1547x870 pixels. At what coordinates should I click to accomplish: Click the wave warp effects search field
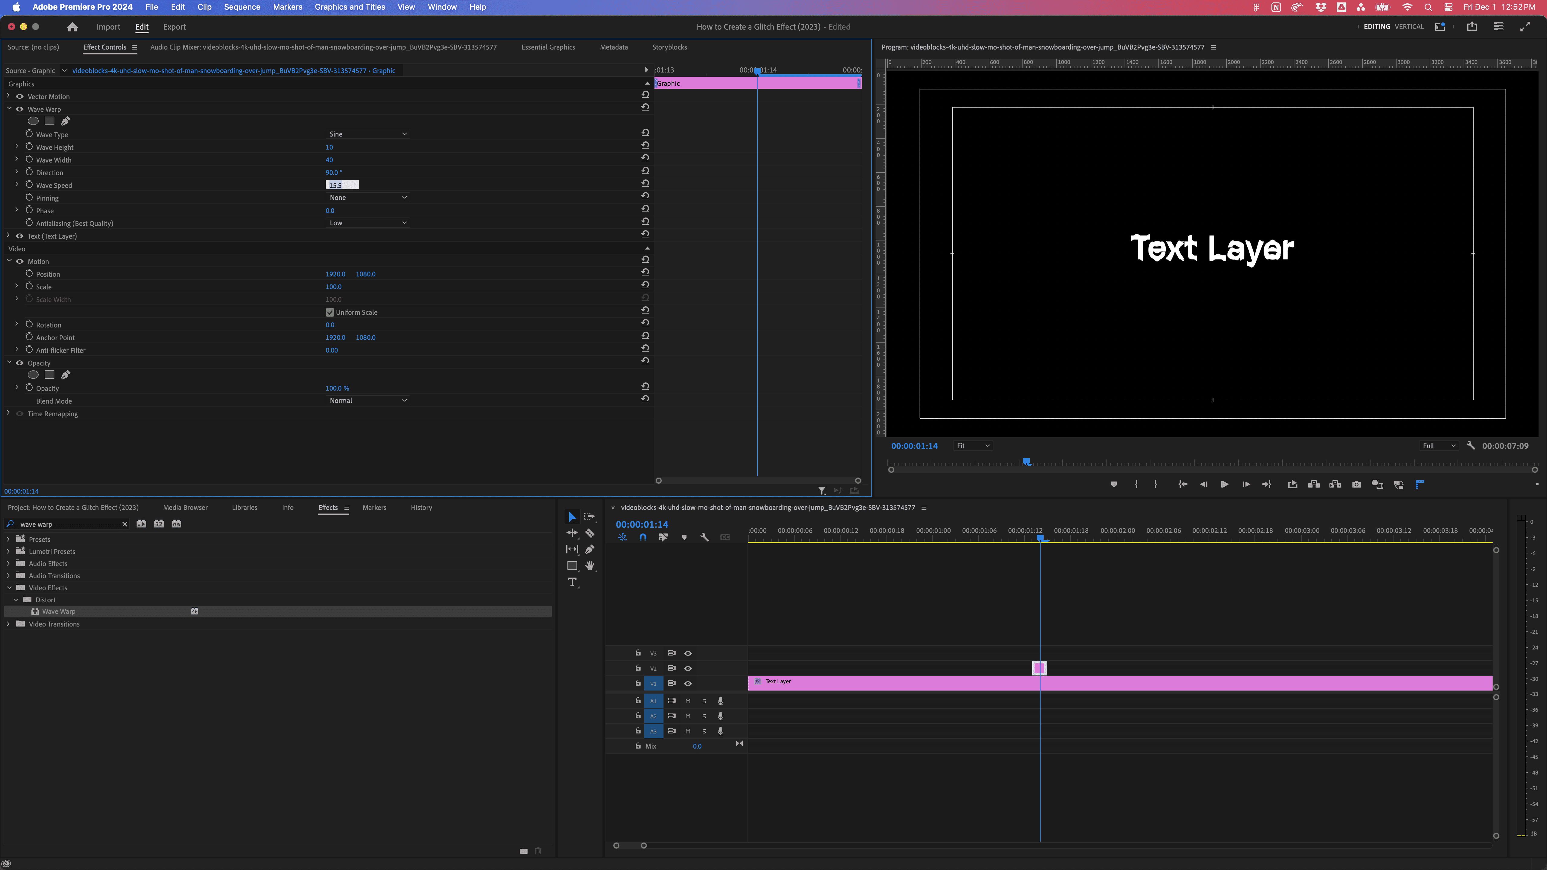pyautogui.click(x=69, y=524)
